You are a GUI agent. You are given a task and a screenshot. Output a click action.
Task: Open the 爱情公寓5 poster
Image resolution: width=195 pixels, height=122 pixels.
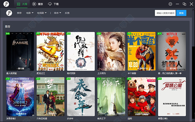pyautogui.click(x=172, y=97)
